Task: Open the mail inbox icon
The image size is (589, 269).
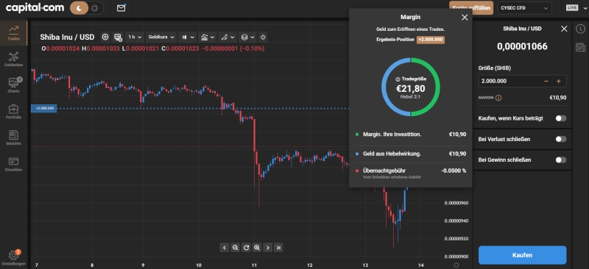Action: [121, 8]
